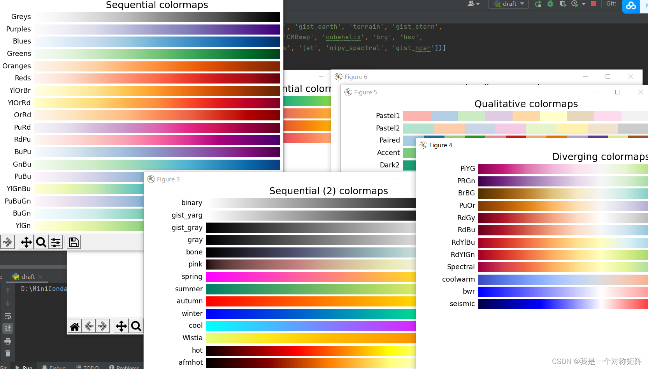Click the green Rerun draft icon
Screen dimensions: 648x369
(538, 4)
